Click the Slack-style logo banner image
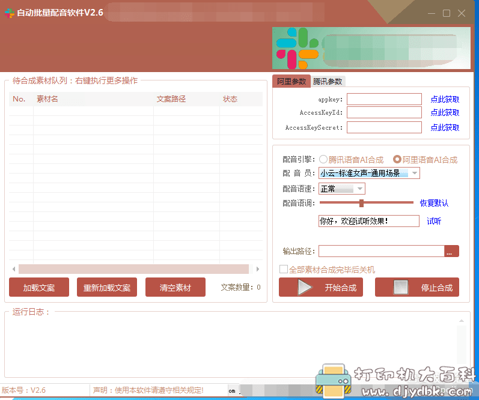Screen dimensions: 479x400 pos(371,48)
